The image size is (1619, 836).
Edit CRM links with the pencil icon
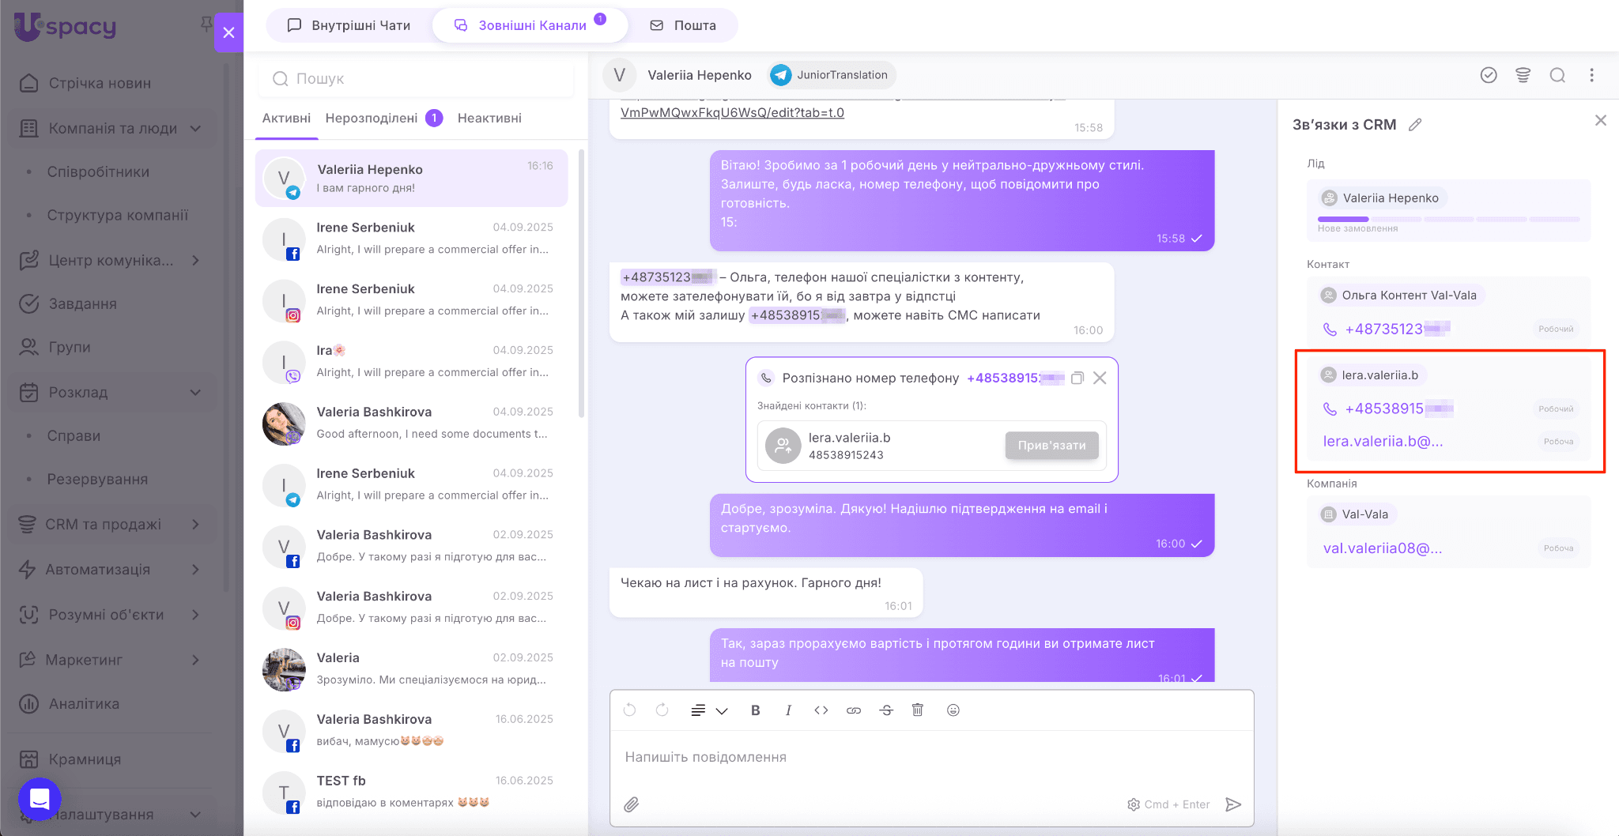click(1415, 125)
